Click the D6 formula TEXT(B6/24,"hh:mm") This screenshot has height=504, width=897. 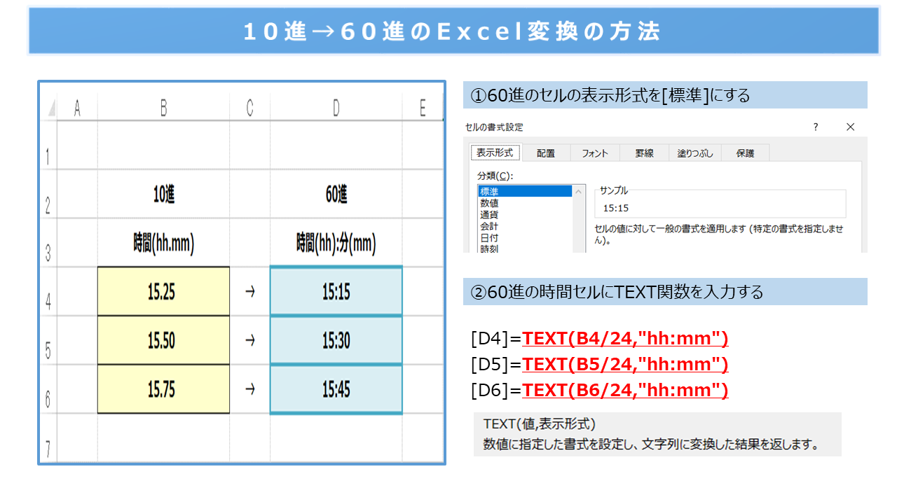tap(625, 391)
